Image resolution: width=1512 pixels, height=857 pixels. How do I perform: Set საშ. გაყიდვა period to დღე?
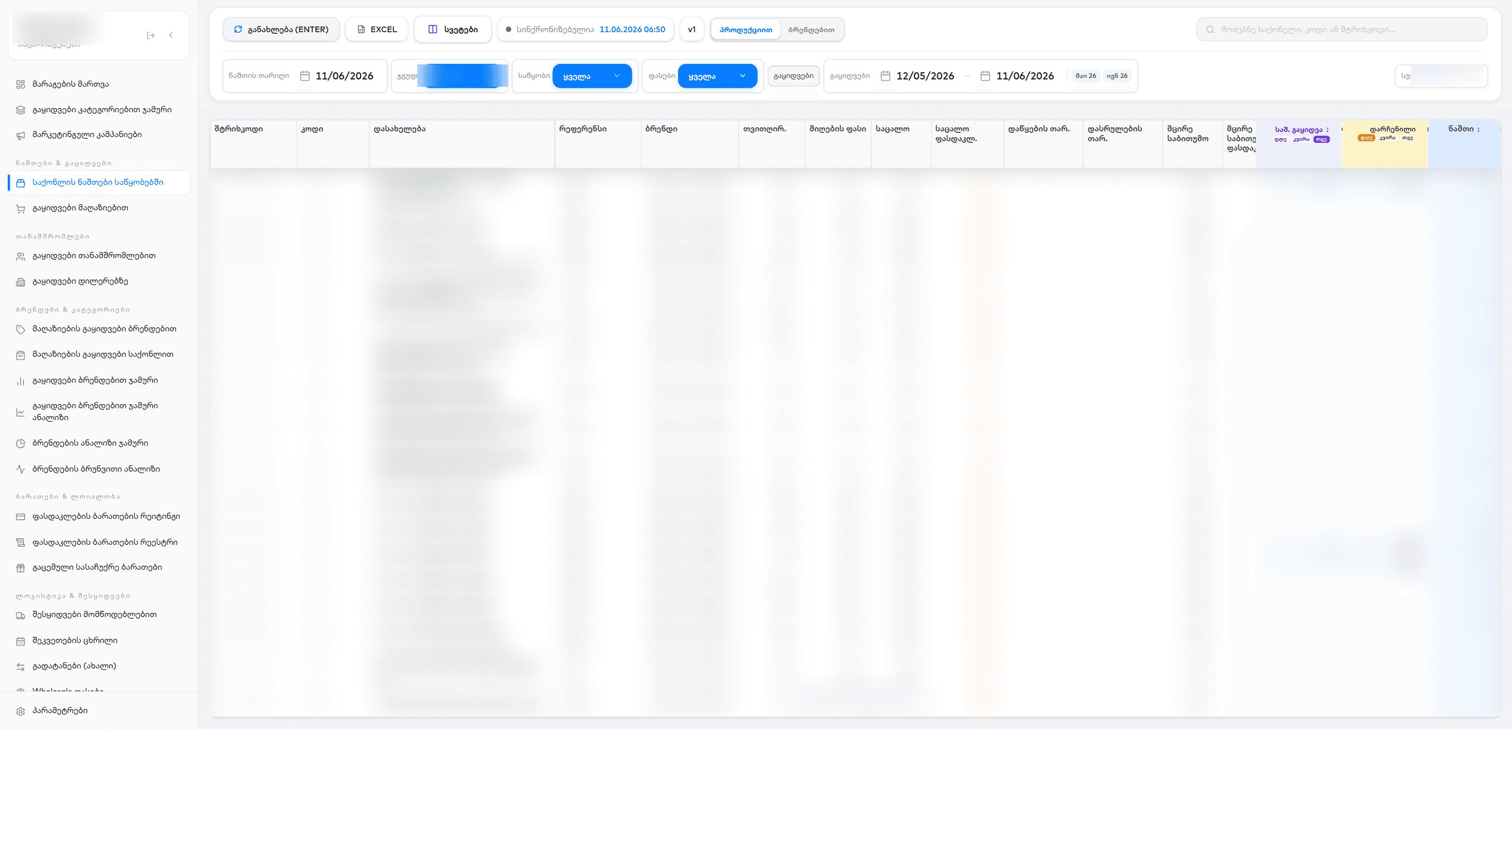click(1280, 140)
